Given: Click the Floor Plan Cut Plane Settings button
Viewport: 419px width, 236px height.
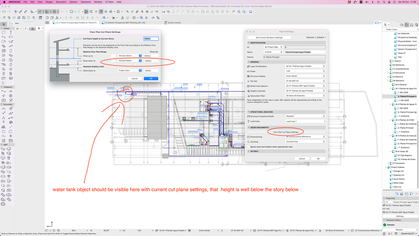Looking at the screenshot, I should coord(286,132).
